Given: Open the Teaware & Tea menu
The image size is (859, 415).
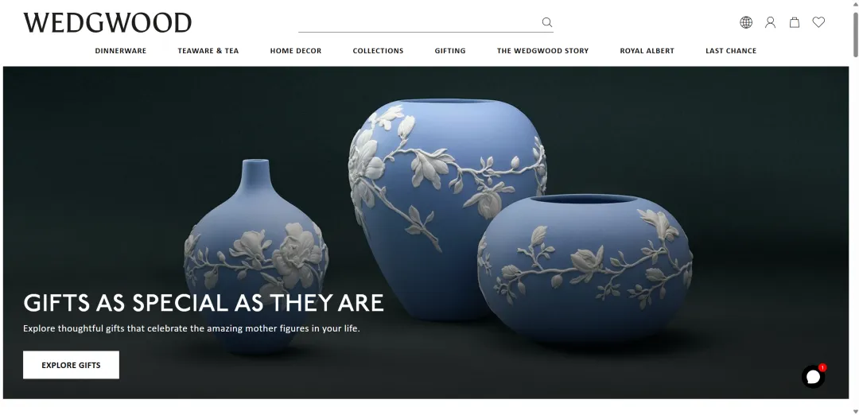Looking at the screenshot, I should 208,51.
